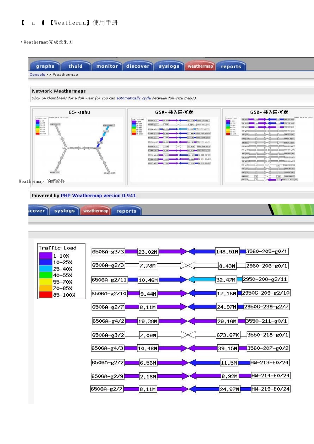This screenshot has width=314, height=444.
Task: Click the Console breadcrumb link
Action: (37, 75)
